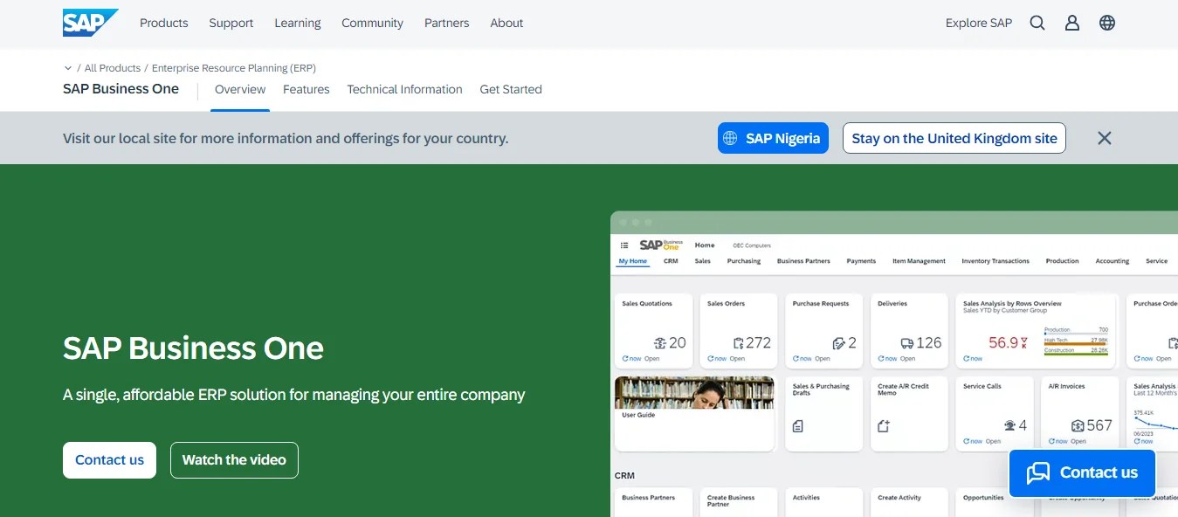Image resolution: width=1178 pixels, height=517 pixels.
Task: Select the Overview tab
Action: (240, 89)
